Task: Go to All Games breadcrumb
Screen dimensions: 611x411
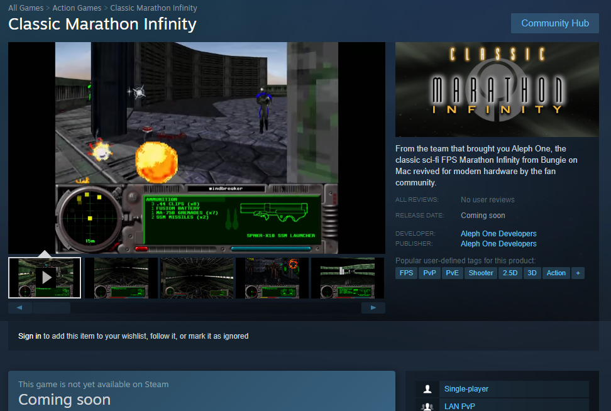Action: (26, 8)
